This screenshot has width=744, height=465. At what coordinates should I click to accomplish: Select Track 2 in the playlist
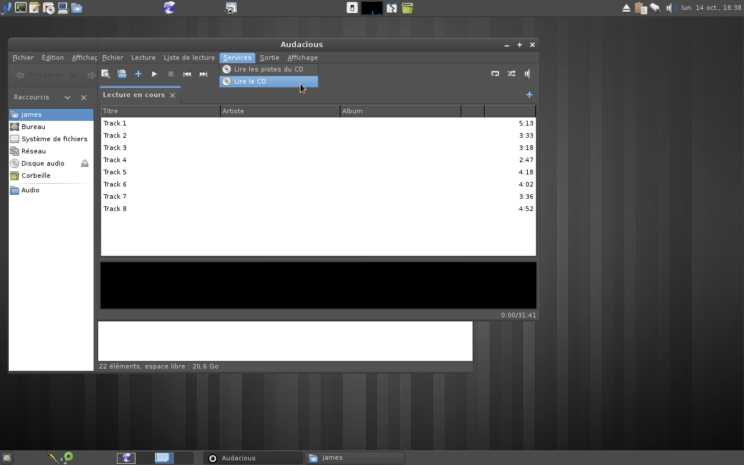[319, 135]
